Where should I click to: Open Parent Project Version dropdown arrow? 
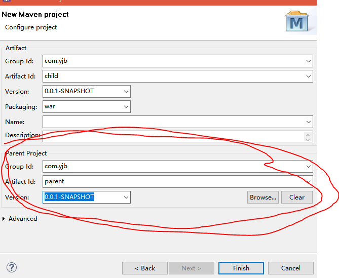point(126,197)
